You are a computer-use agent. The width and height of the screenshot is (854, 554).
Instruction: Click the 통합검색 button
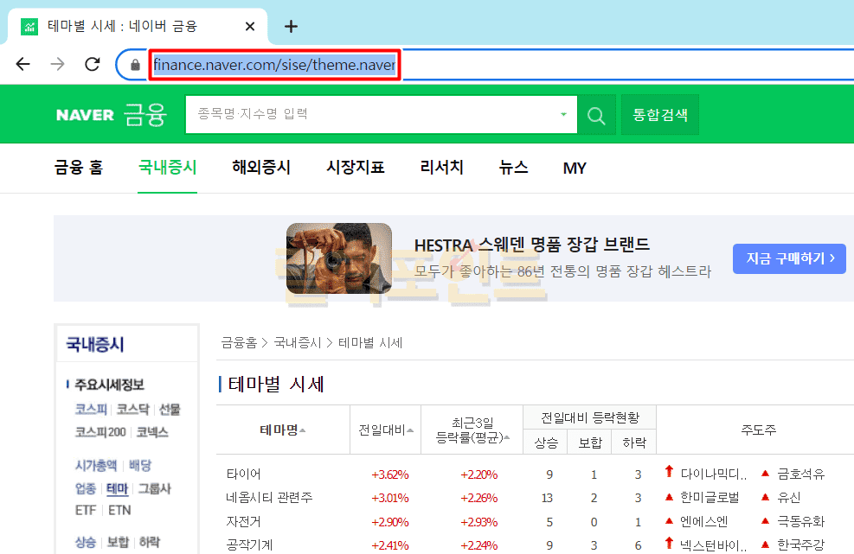tap(659, 115)
